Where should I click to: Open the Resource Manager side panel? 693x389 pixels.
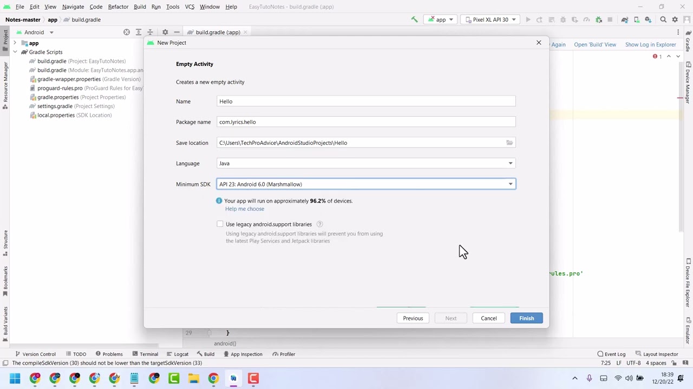point(5,86)
